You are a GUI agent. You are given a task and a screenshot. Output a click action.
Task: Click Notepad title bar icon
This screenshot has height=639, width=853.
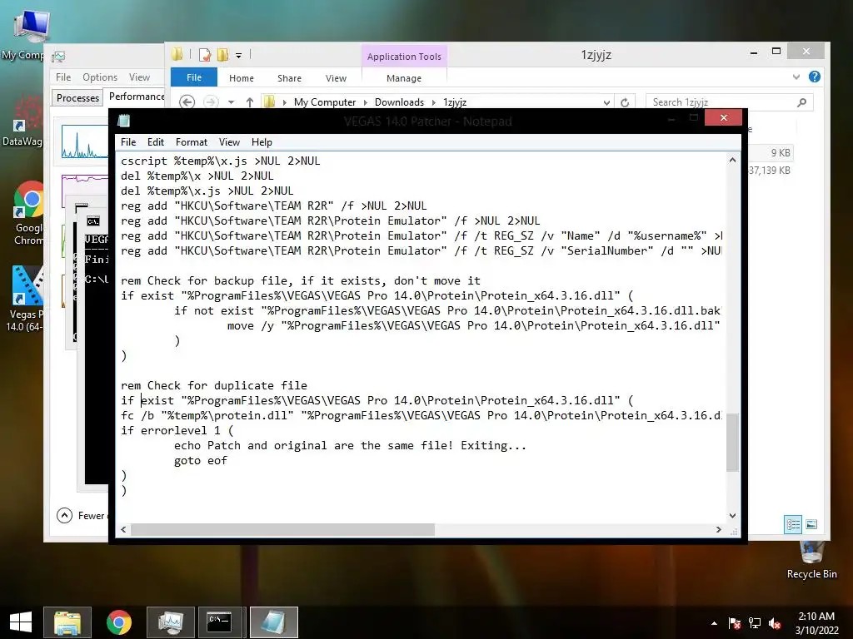(x=124, y=121)
